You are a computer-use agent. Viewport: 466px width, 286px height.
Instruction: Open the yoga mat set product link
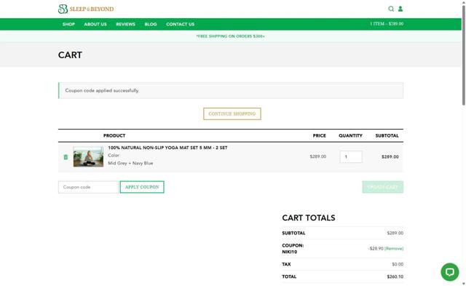click(x=167, y=148)
